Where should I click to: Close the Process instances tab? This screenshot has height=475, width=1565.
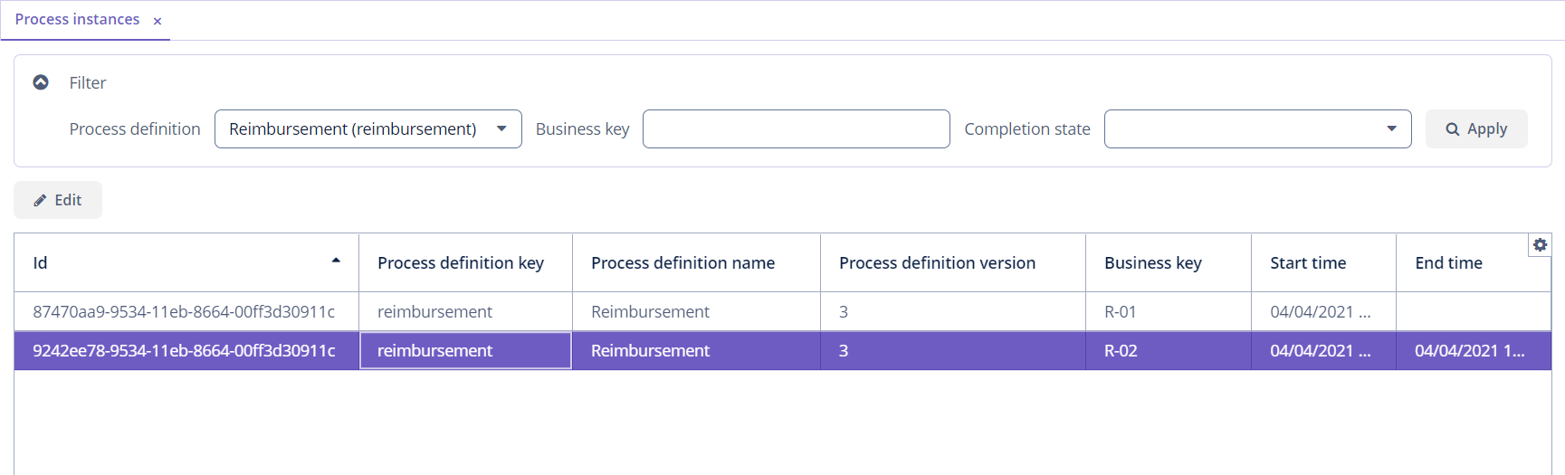[157, 21]
